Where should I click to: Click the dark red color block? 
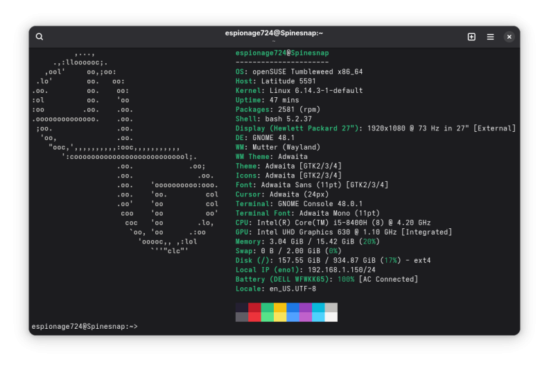pos(254,307)
